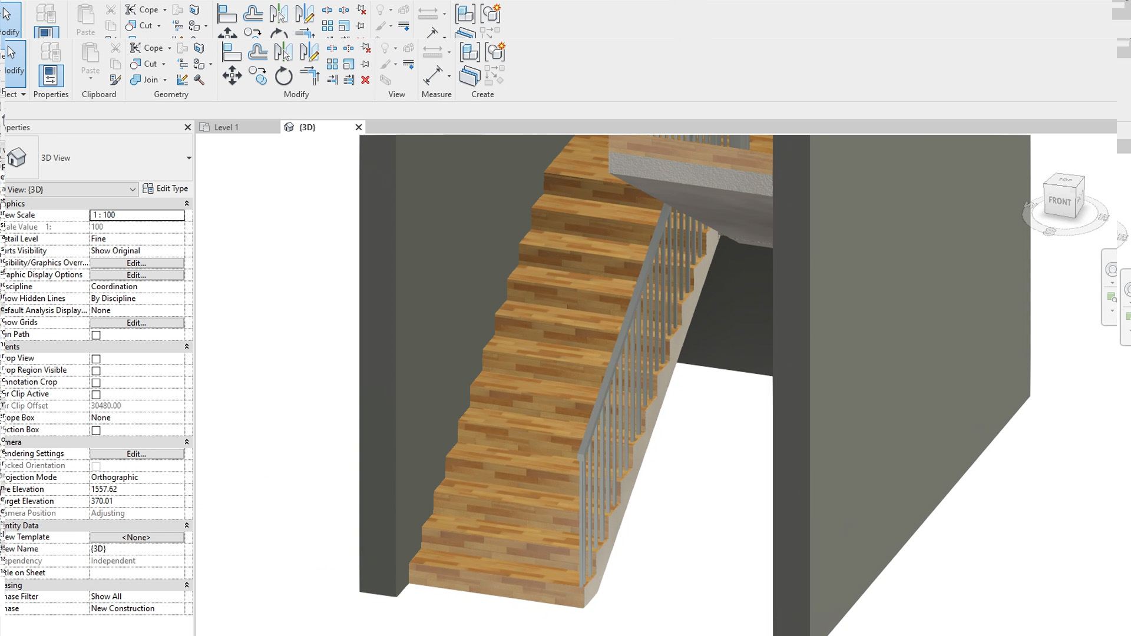Open the Join tool dropdown arrow
The width and height of the screenshot is (1131, 636).
[165, 80]
